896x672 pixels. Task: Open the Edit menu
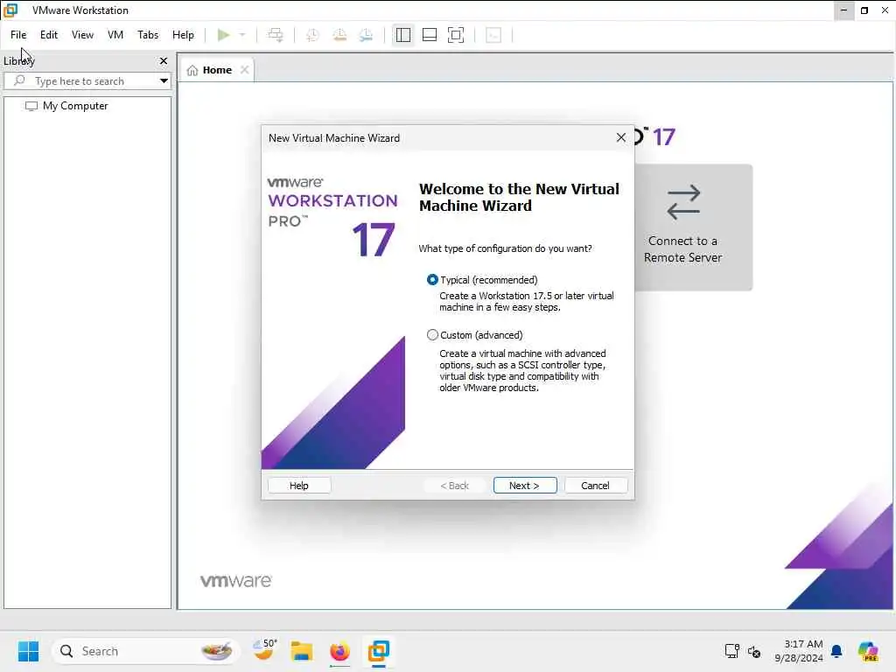pyautogui.click(x=49, y=35)
